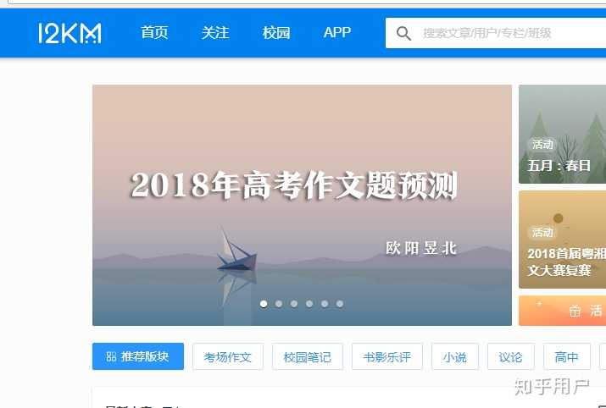Select the 推荐版块 tab
Viewport: 606px width, 408px height.
pos(138,356)
